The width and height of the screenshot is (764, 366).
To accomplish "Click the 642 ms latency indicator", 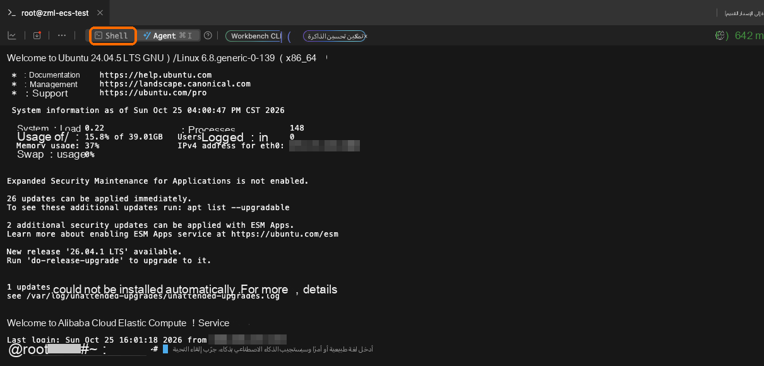I will 749,35.
